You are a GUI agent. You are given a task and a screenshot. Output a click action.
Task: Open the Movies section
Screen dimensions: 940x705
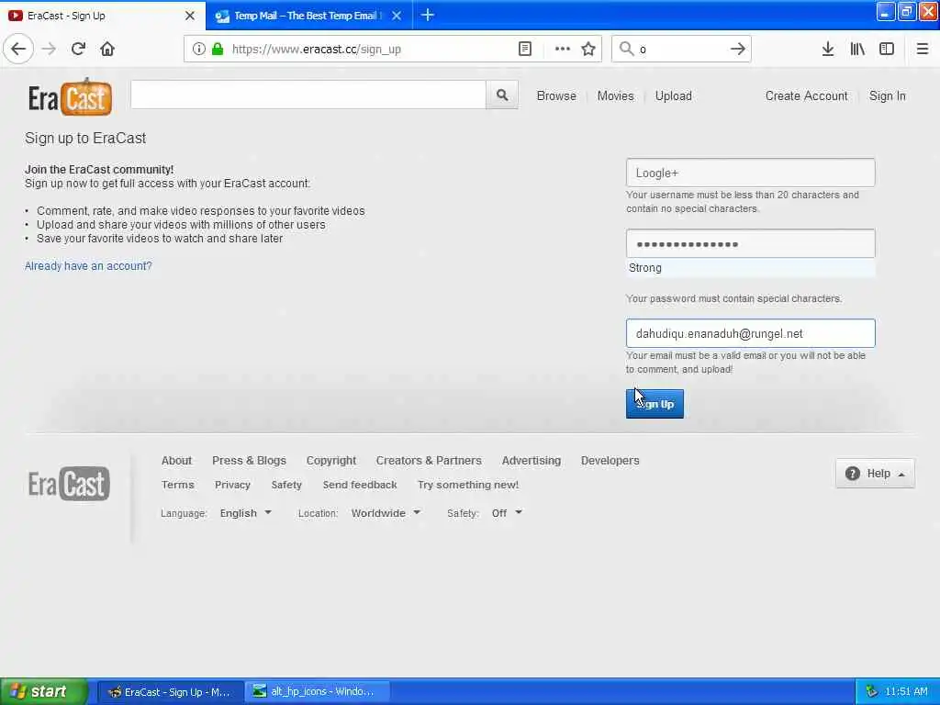click(x=615, y=95)
